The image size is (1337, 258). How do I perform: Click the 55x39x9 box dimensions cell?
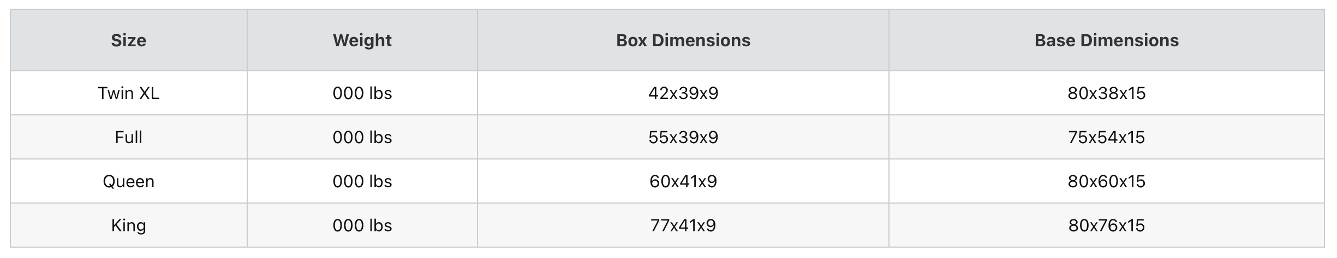pos(683,137)
